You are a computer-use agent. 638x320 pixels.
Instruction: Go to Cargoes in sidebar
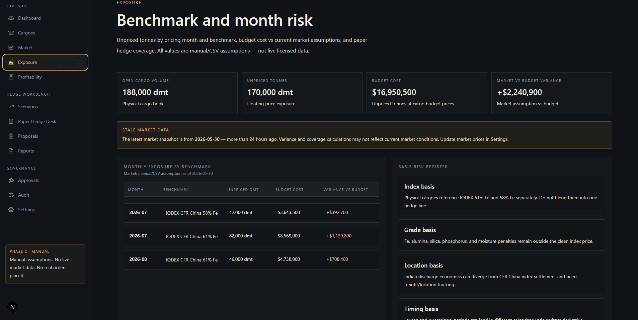[x=45, y=33]
